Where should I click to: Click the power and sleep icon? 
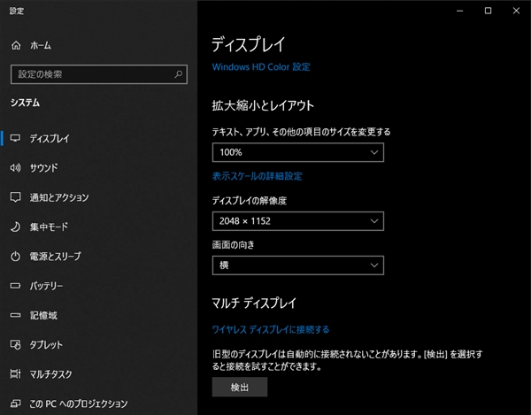15,257
